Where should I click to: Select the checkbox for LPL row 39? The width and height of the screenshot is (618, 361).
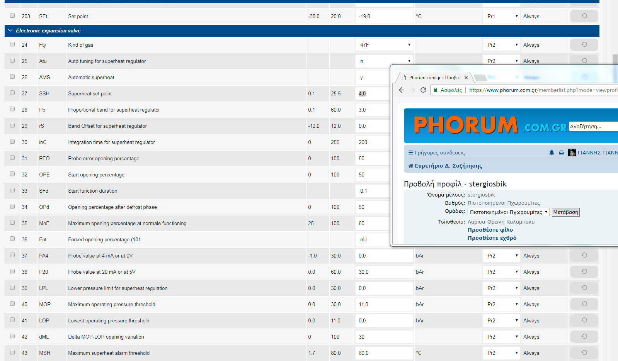(x=12, y=288)
